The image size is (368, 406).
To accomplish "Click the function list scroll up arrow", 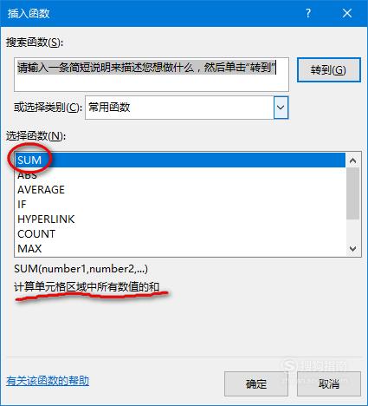I will 352,160.
